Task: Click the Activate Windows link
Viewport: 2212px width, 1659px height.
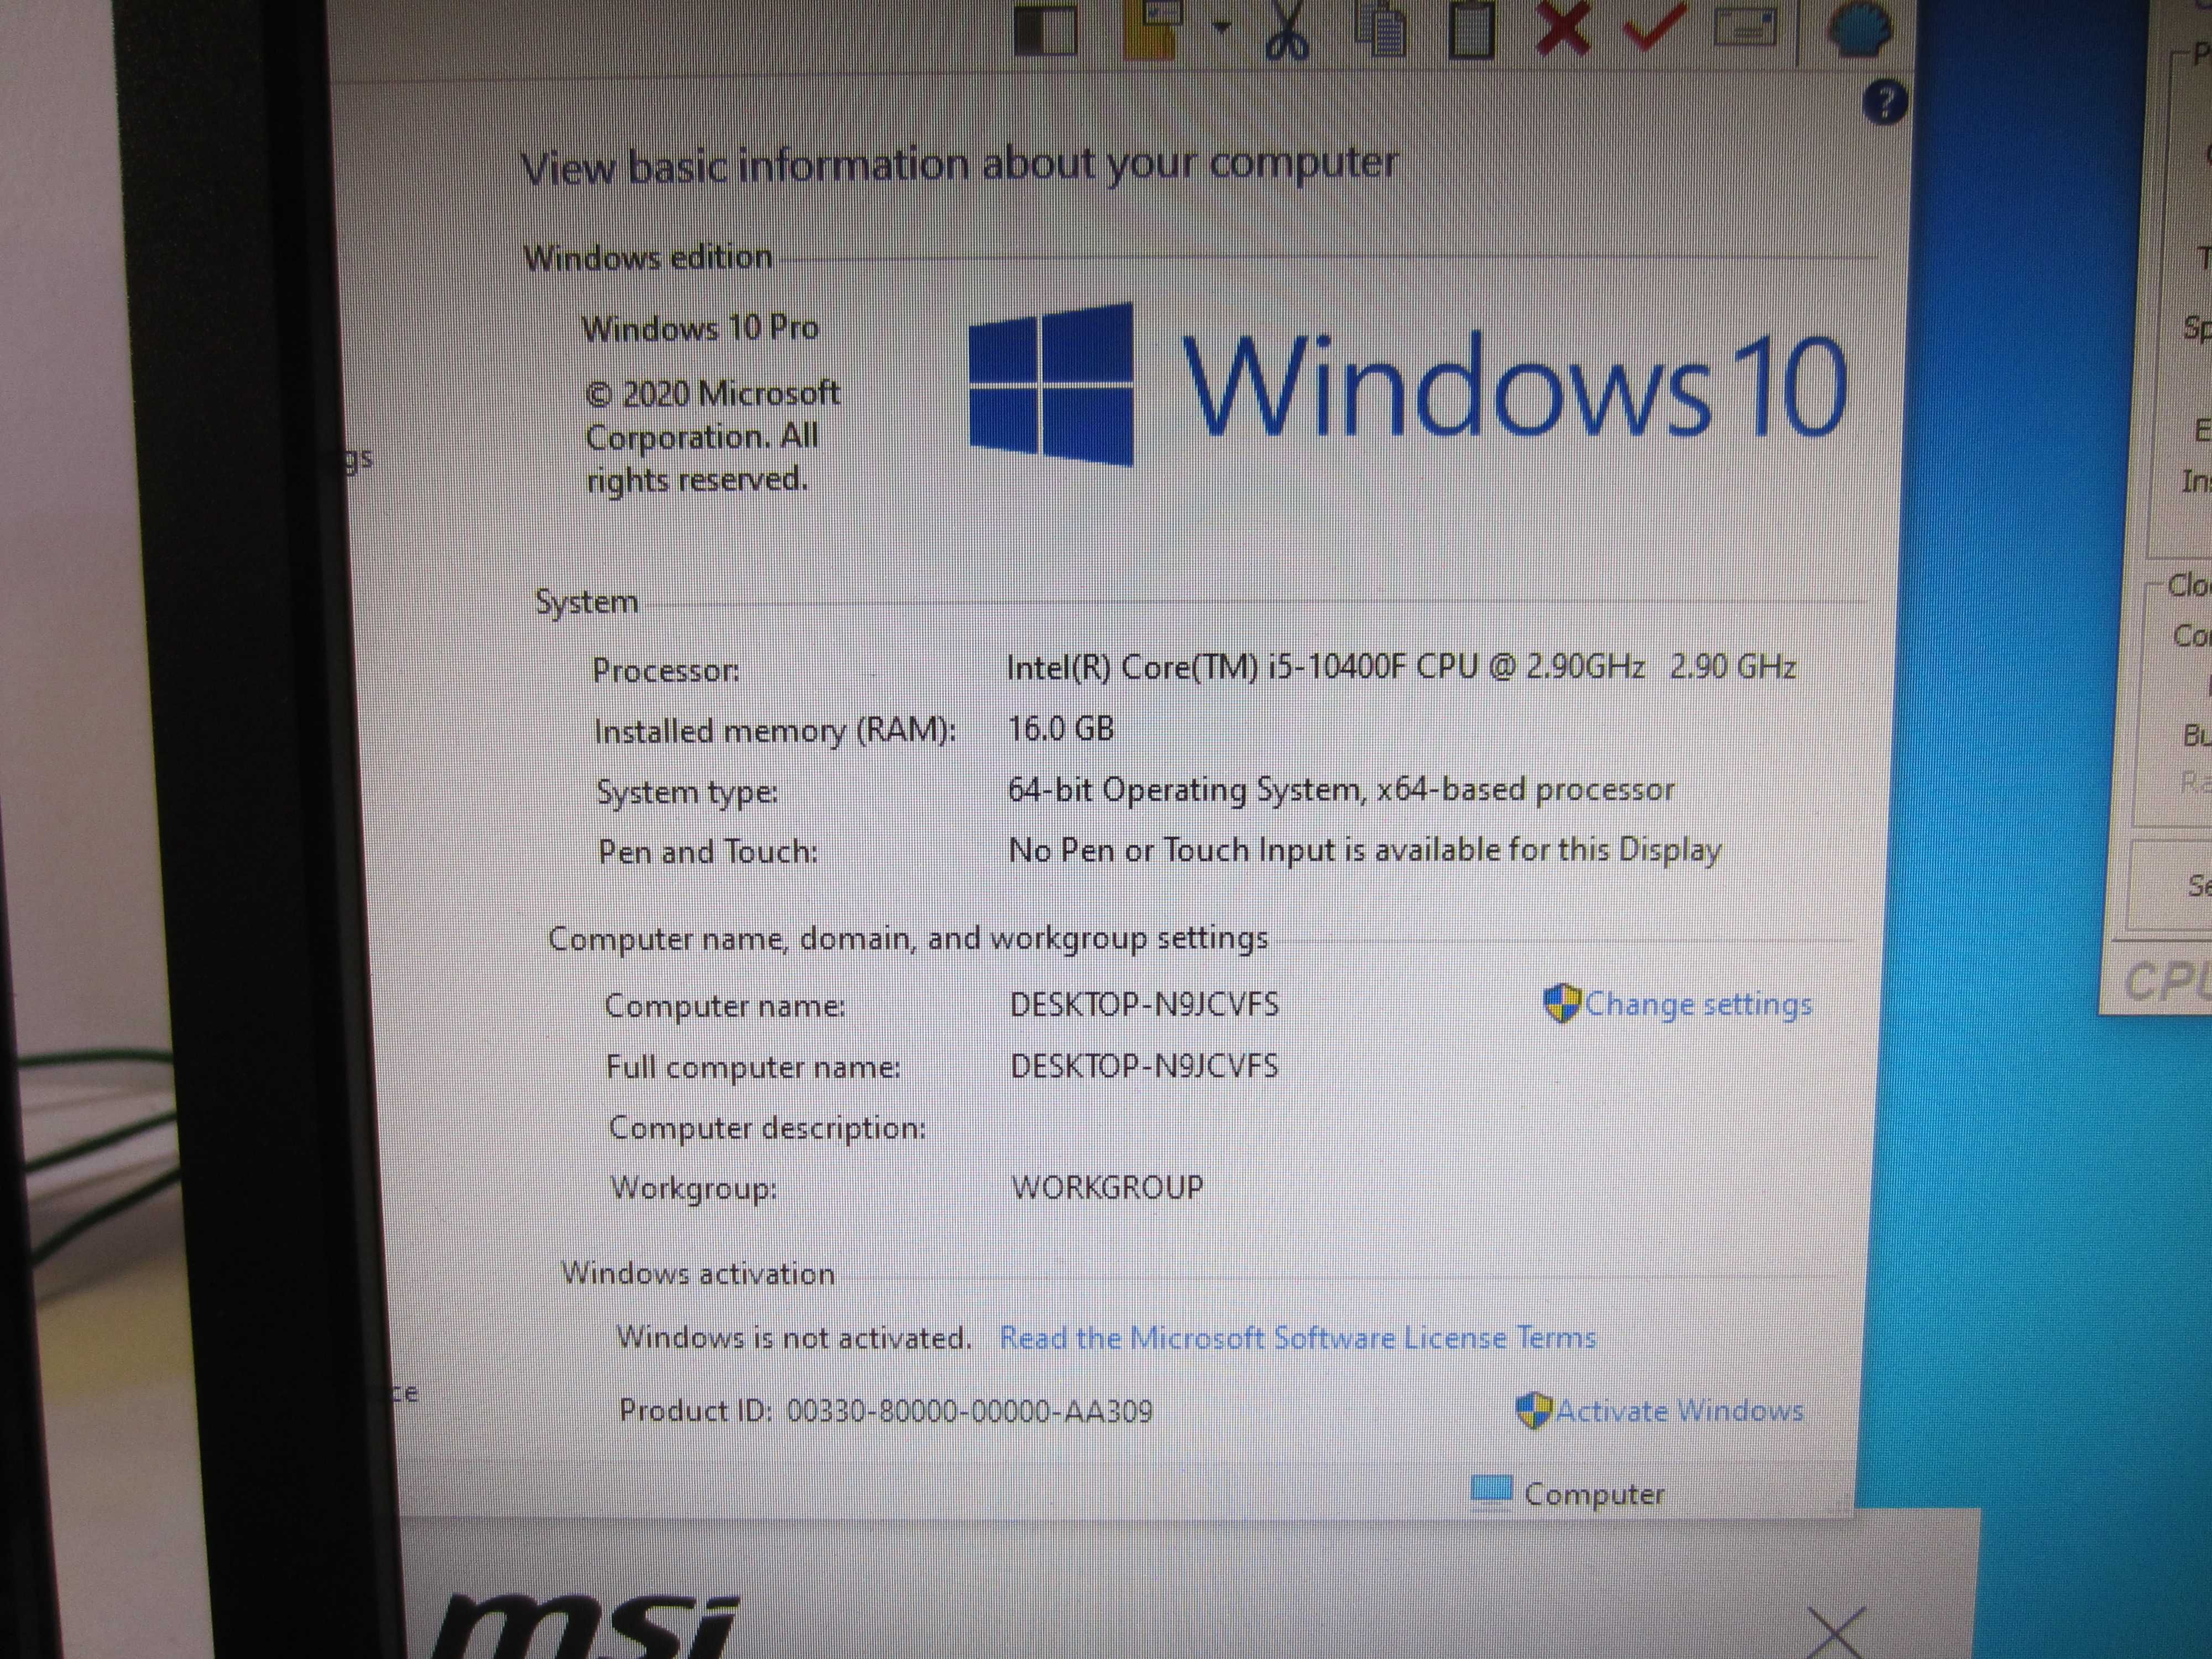Action: point(1679,1410)
